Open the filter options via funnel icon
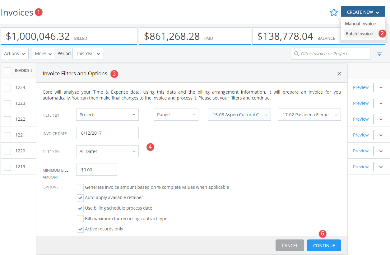The image size is (390, 255). point(379,53)
